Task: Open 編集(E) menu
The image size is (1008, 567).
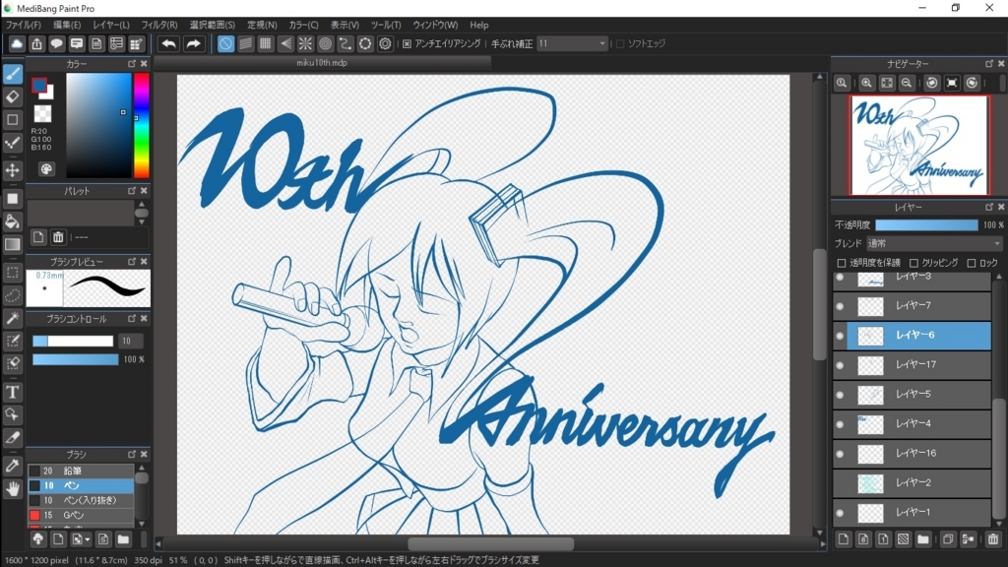Action: tap(67, 25)
